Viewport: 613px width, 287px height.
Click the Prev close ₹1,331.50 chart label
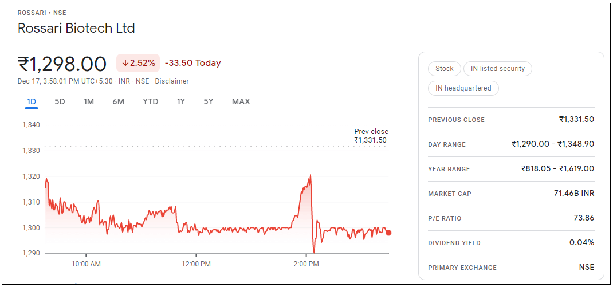tap(371, 136)
